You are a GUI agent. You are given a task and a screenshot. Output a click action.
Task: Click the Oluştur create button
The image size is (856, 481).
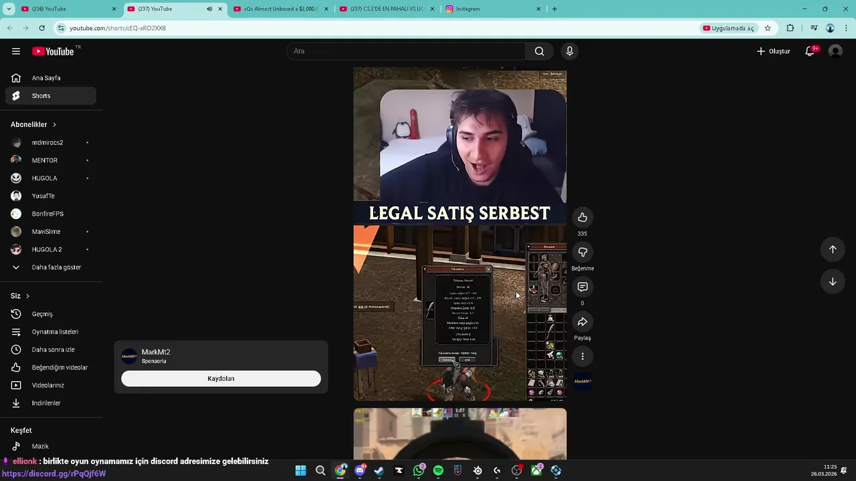point(773,51)
